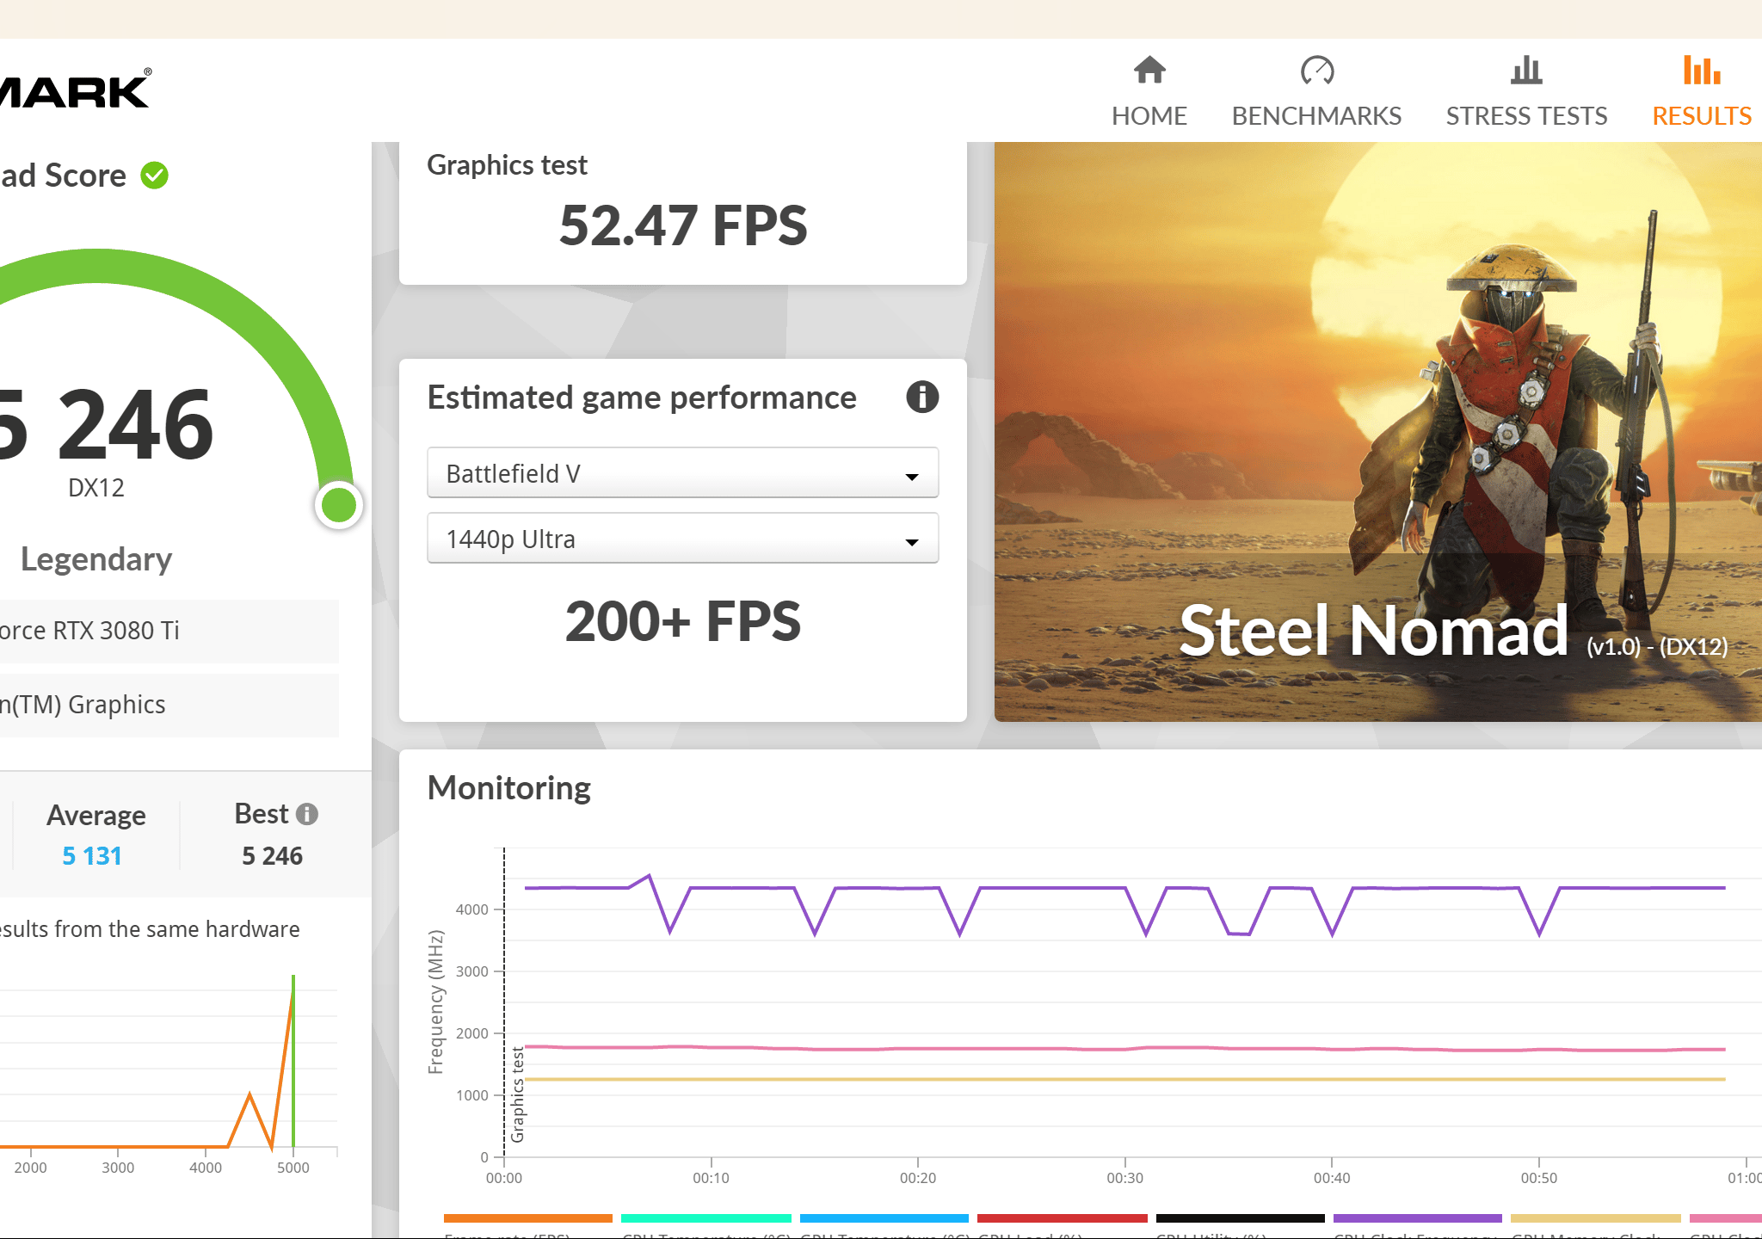This screenshot has height=1239, width=1762.
Task: Click the Steel Nomad benchmark image
Action: click(x=1377, y=432)
